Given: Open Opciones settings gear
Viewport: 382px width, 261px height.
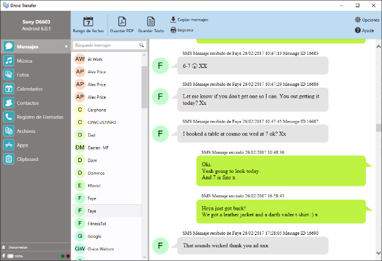Looking at the screenshot, I should pyautogui.click(x=366, y=20).
